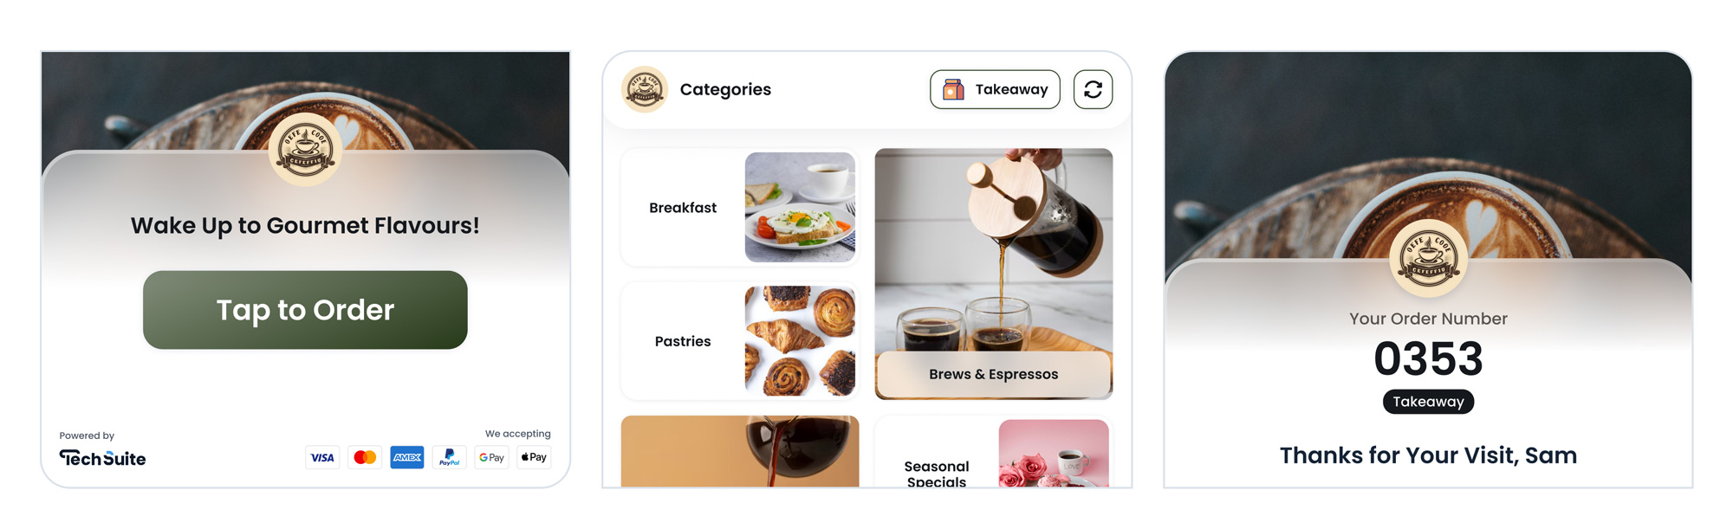Tap the refresh icon button
The height and width of the screenshot is (529, 1733).
click(1093, 89)
